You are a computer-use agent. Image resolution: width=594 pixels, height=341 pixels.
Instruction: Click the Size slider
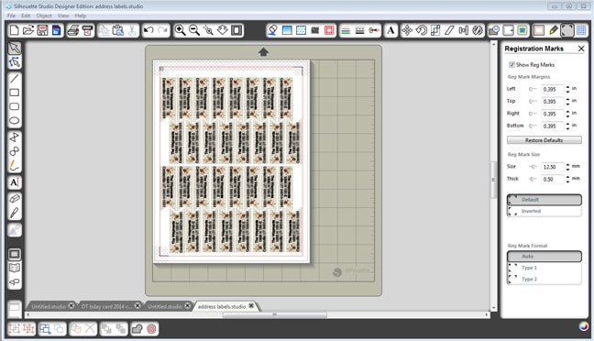(533, 167)
